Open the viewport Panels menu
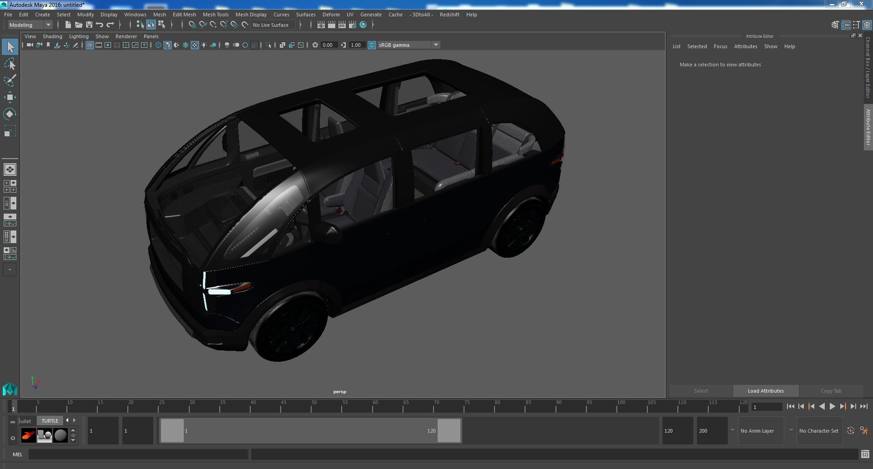 151,36
